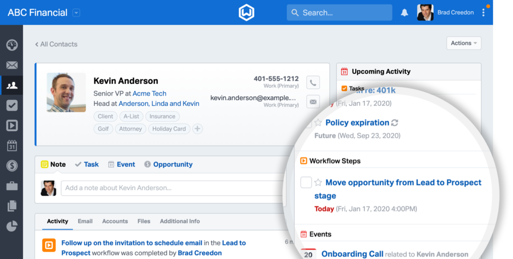
Task: Select the Contacts people icon in sidebar
Action: click(x=12, y=85)
